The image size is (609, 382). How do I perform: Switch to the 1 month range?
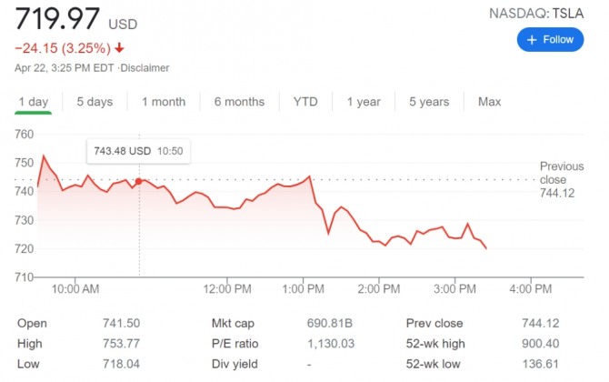tap(164, 102)
